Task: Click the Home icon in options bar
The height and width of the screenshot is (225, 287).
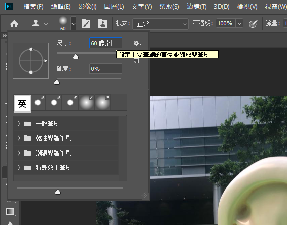Action: click(x=14, y=24)
